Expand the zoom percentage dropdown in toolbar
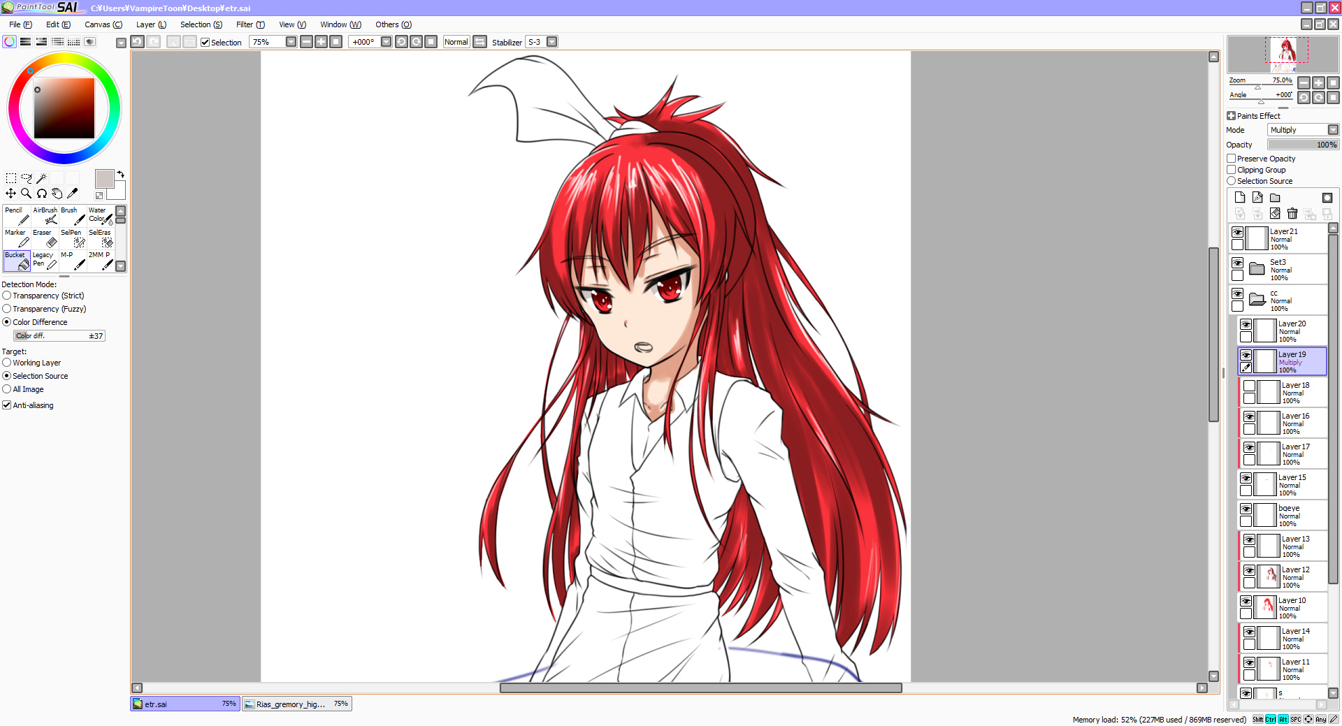The image size is (1342, 726). (291, 42)
